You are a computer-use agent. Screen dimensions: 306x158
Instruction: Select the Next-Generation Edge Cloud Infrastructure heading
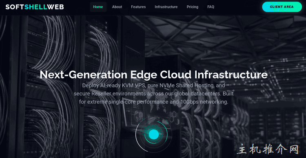(x=153, y=75)
